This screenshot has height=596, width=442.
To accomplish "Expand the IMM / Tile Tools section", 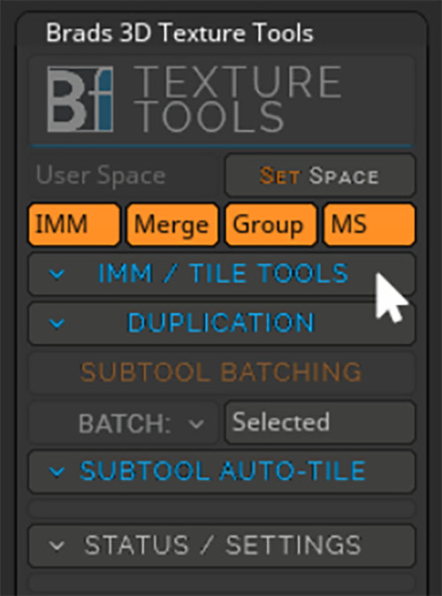I will [x=222, y=273].
